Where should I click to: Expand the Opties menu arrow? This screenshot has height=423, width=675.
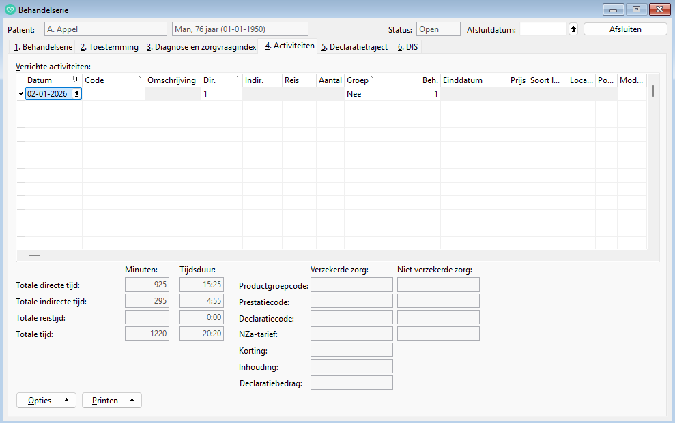(66, 401)
